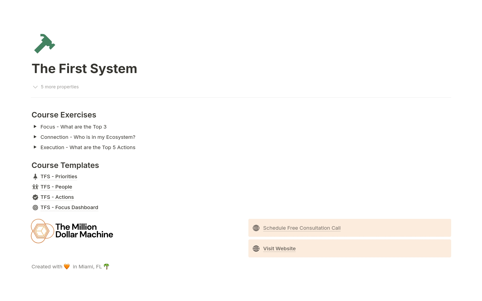The width and height of the screenshot is (482, 301).
Task: Click the page title The First System
Action: pos(84,69)
